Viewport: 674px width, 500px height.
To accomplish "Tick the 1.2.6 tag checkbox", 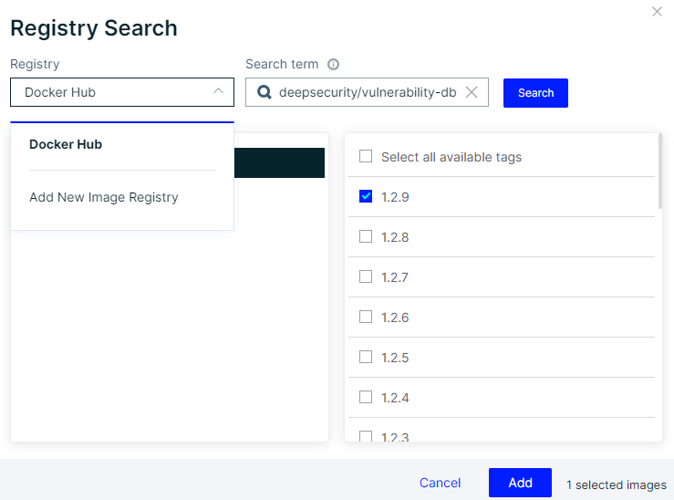I will tap(366, 317).
